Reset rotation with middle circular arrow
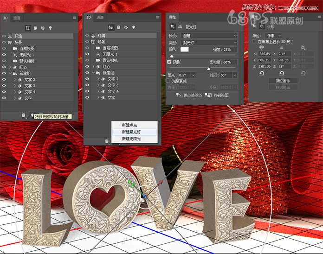The width and height of the screenshot is (323, 254). tap(282, 73)
